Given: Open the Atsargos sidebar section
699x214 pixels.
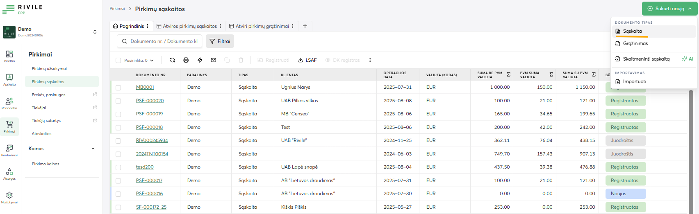Looking at the screenshot, I should pyautogui.click(x=9, y=173).
